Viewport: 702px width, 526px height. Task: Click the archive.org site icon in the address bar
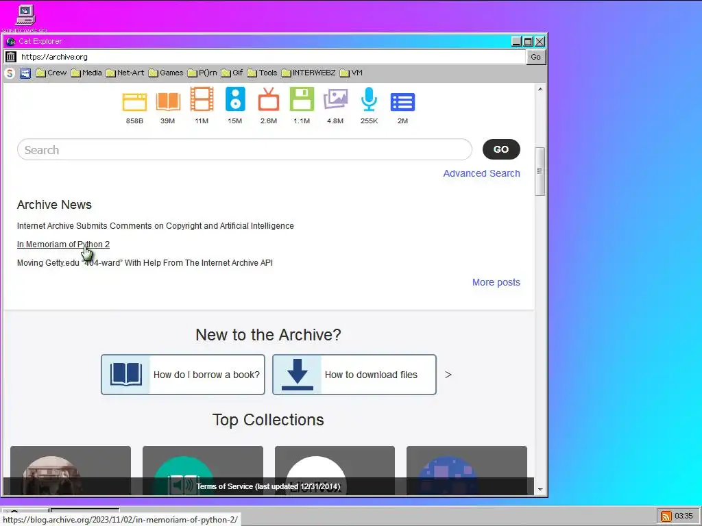click(11, 57)
